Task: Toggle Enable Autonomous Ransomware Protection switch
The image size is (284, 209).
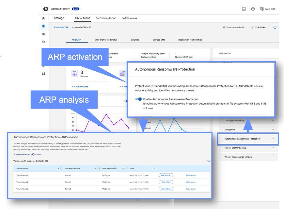Action: pos(138,99)
